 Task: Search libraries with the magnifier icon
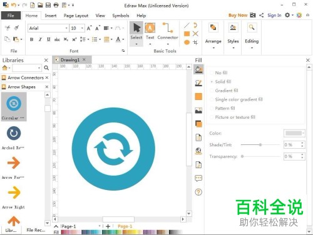(x=46, y=67)
